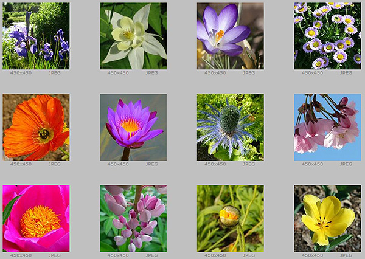Open the pink cherry blossom thumbnail

click(327, 127)
